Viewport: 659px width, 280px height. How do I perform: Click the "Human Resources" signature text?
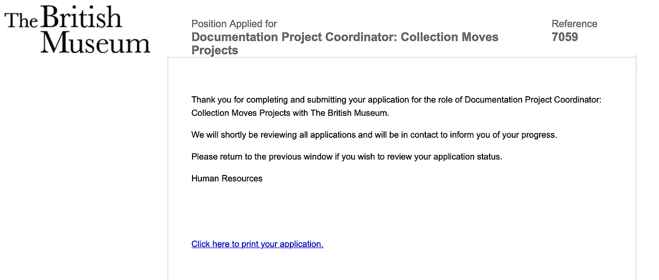coord(227,179)
